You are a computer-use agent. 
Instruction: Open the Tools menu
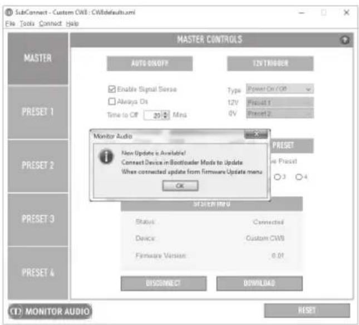(x=27, y=23)
